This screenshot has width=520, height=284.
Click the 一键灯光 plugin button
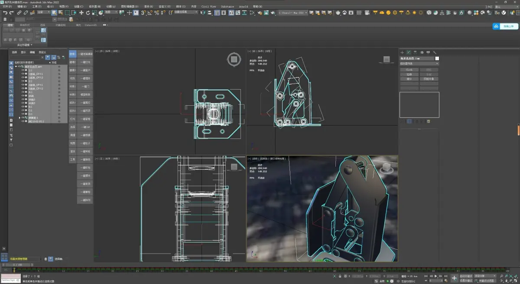click(86, 62)
